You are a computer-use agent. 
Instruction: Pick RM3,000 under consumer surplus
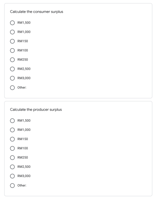[12, 78]
